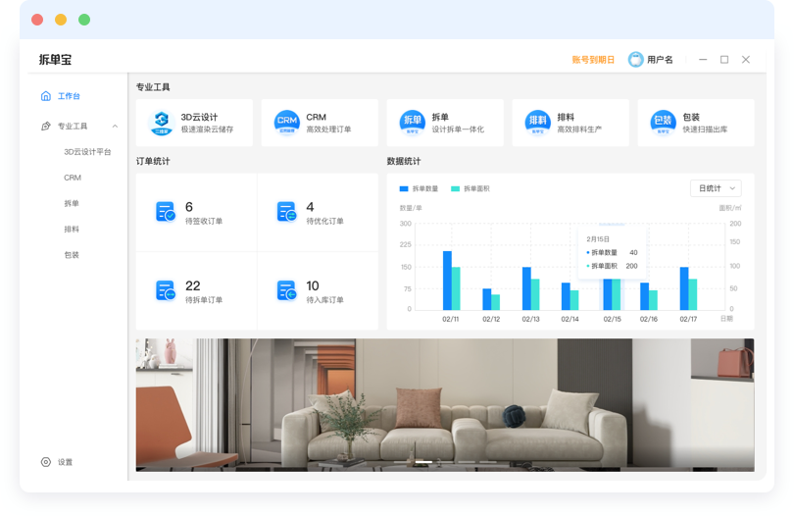Select 工作台 in the sidebar

pyautogui.click(x=69, y=96)
